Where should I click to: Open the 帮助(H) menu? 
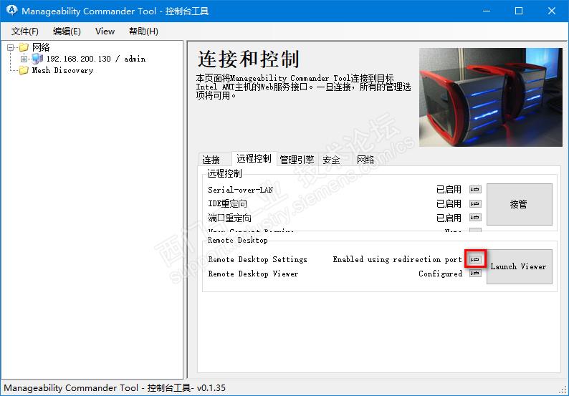click(x=143, y=32)
